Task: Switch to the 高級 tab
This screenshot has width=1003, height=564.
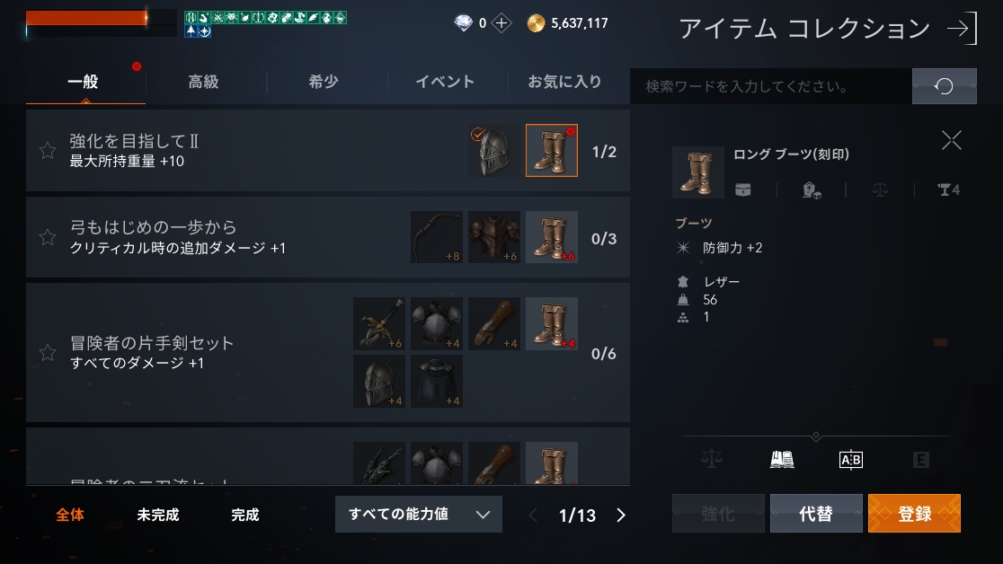Action: pos(203,82)
